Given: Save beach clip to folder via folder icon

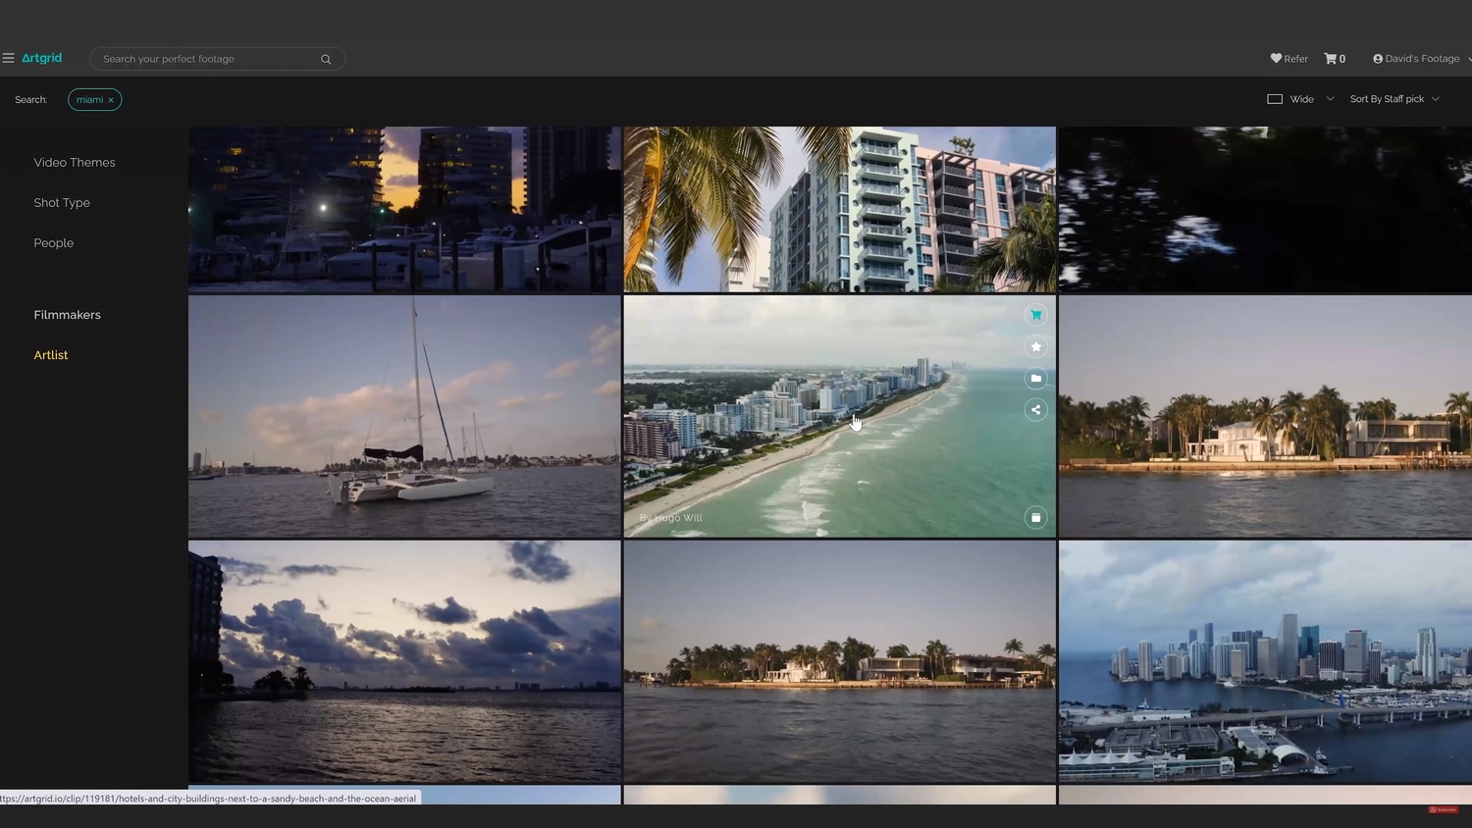Looking at the screenshot, I should (x=1035, y=378).
